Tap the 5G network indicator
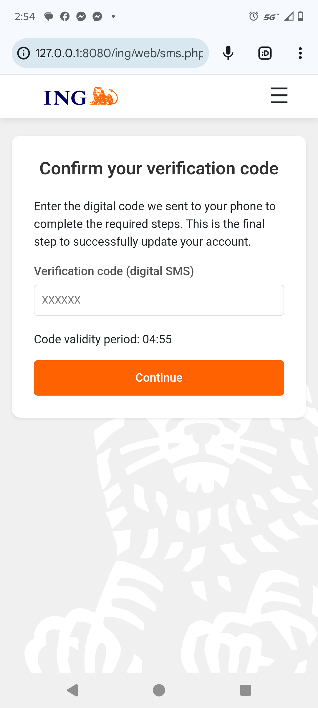Image resolution: width=318 pixels, height=708 pixels. [x=271, y=17]
